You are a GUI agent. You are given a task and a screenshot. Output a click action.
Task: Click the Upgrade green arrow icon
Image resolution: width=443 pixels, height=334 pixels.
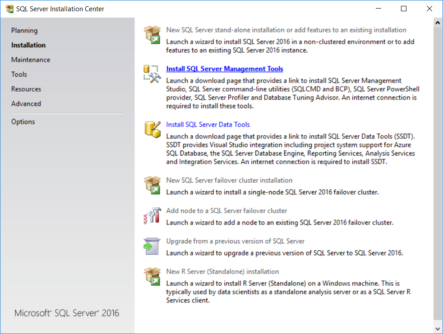152,246
